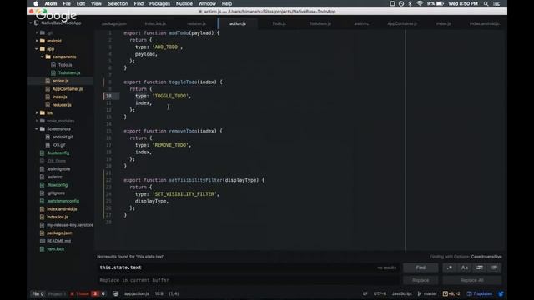Collapse the Screenshots folder

[37, 129]
